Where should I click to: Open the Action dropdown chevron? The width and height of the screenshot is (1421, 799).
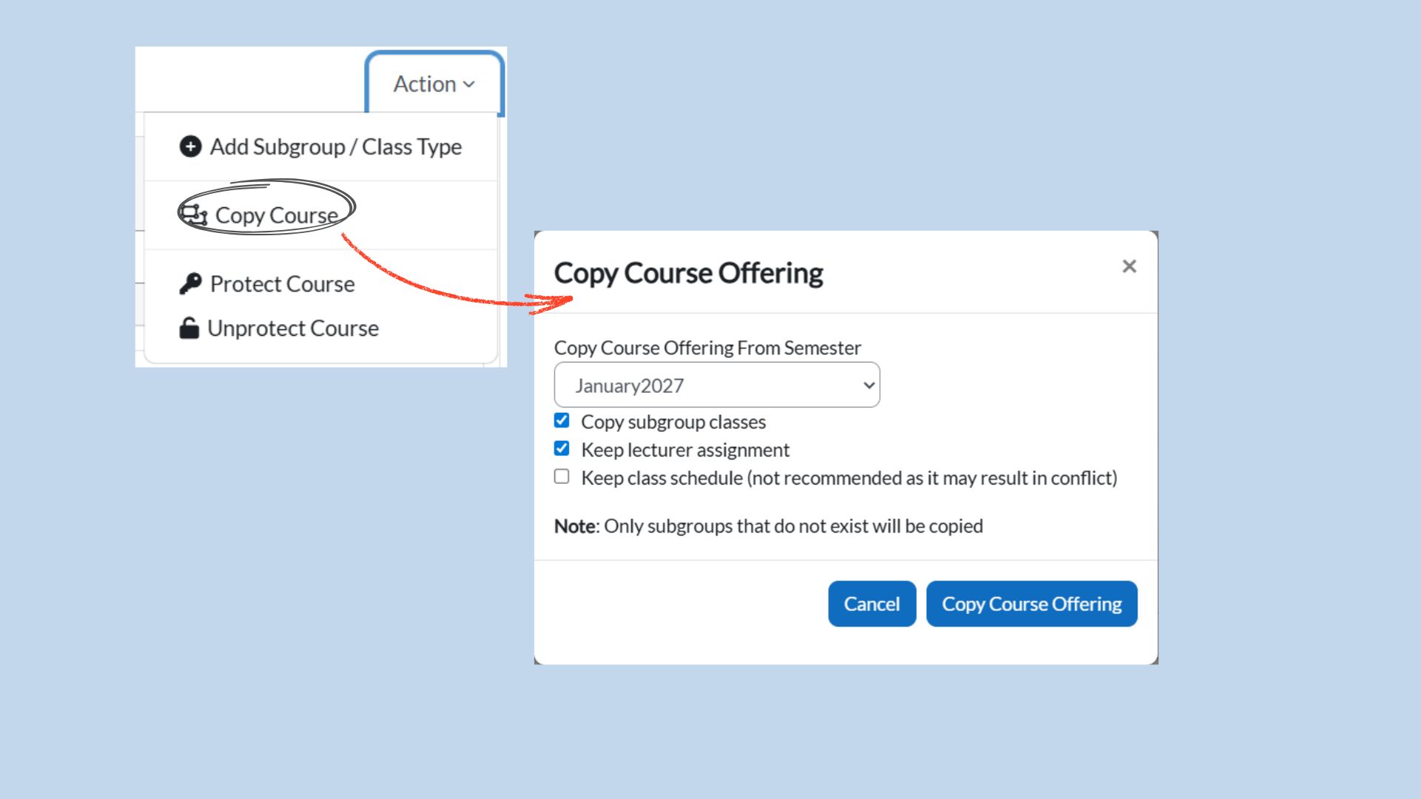tap(469, 84)
